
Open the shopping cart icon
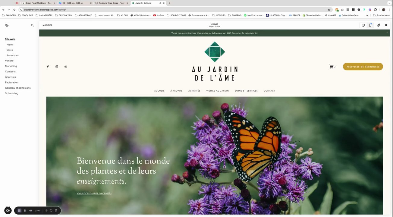click(x=331, y=67)
